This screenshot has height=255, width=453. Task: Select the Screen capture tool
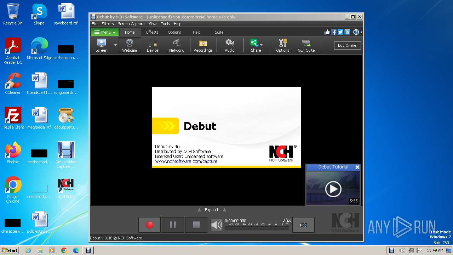pos(102,45)
